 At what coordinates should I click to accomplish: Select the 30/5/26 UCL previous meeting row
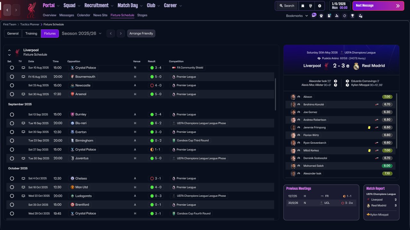coord(321,203)
